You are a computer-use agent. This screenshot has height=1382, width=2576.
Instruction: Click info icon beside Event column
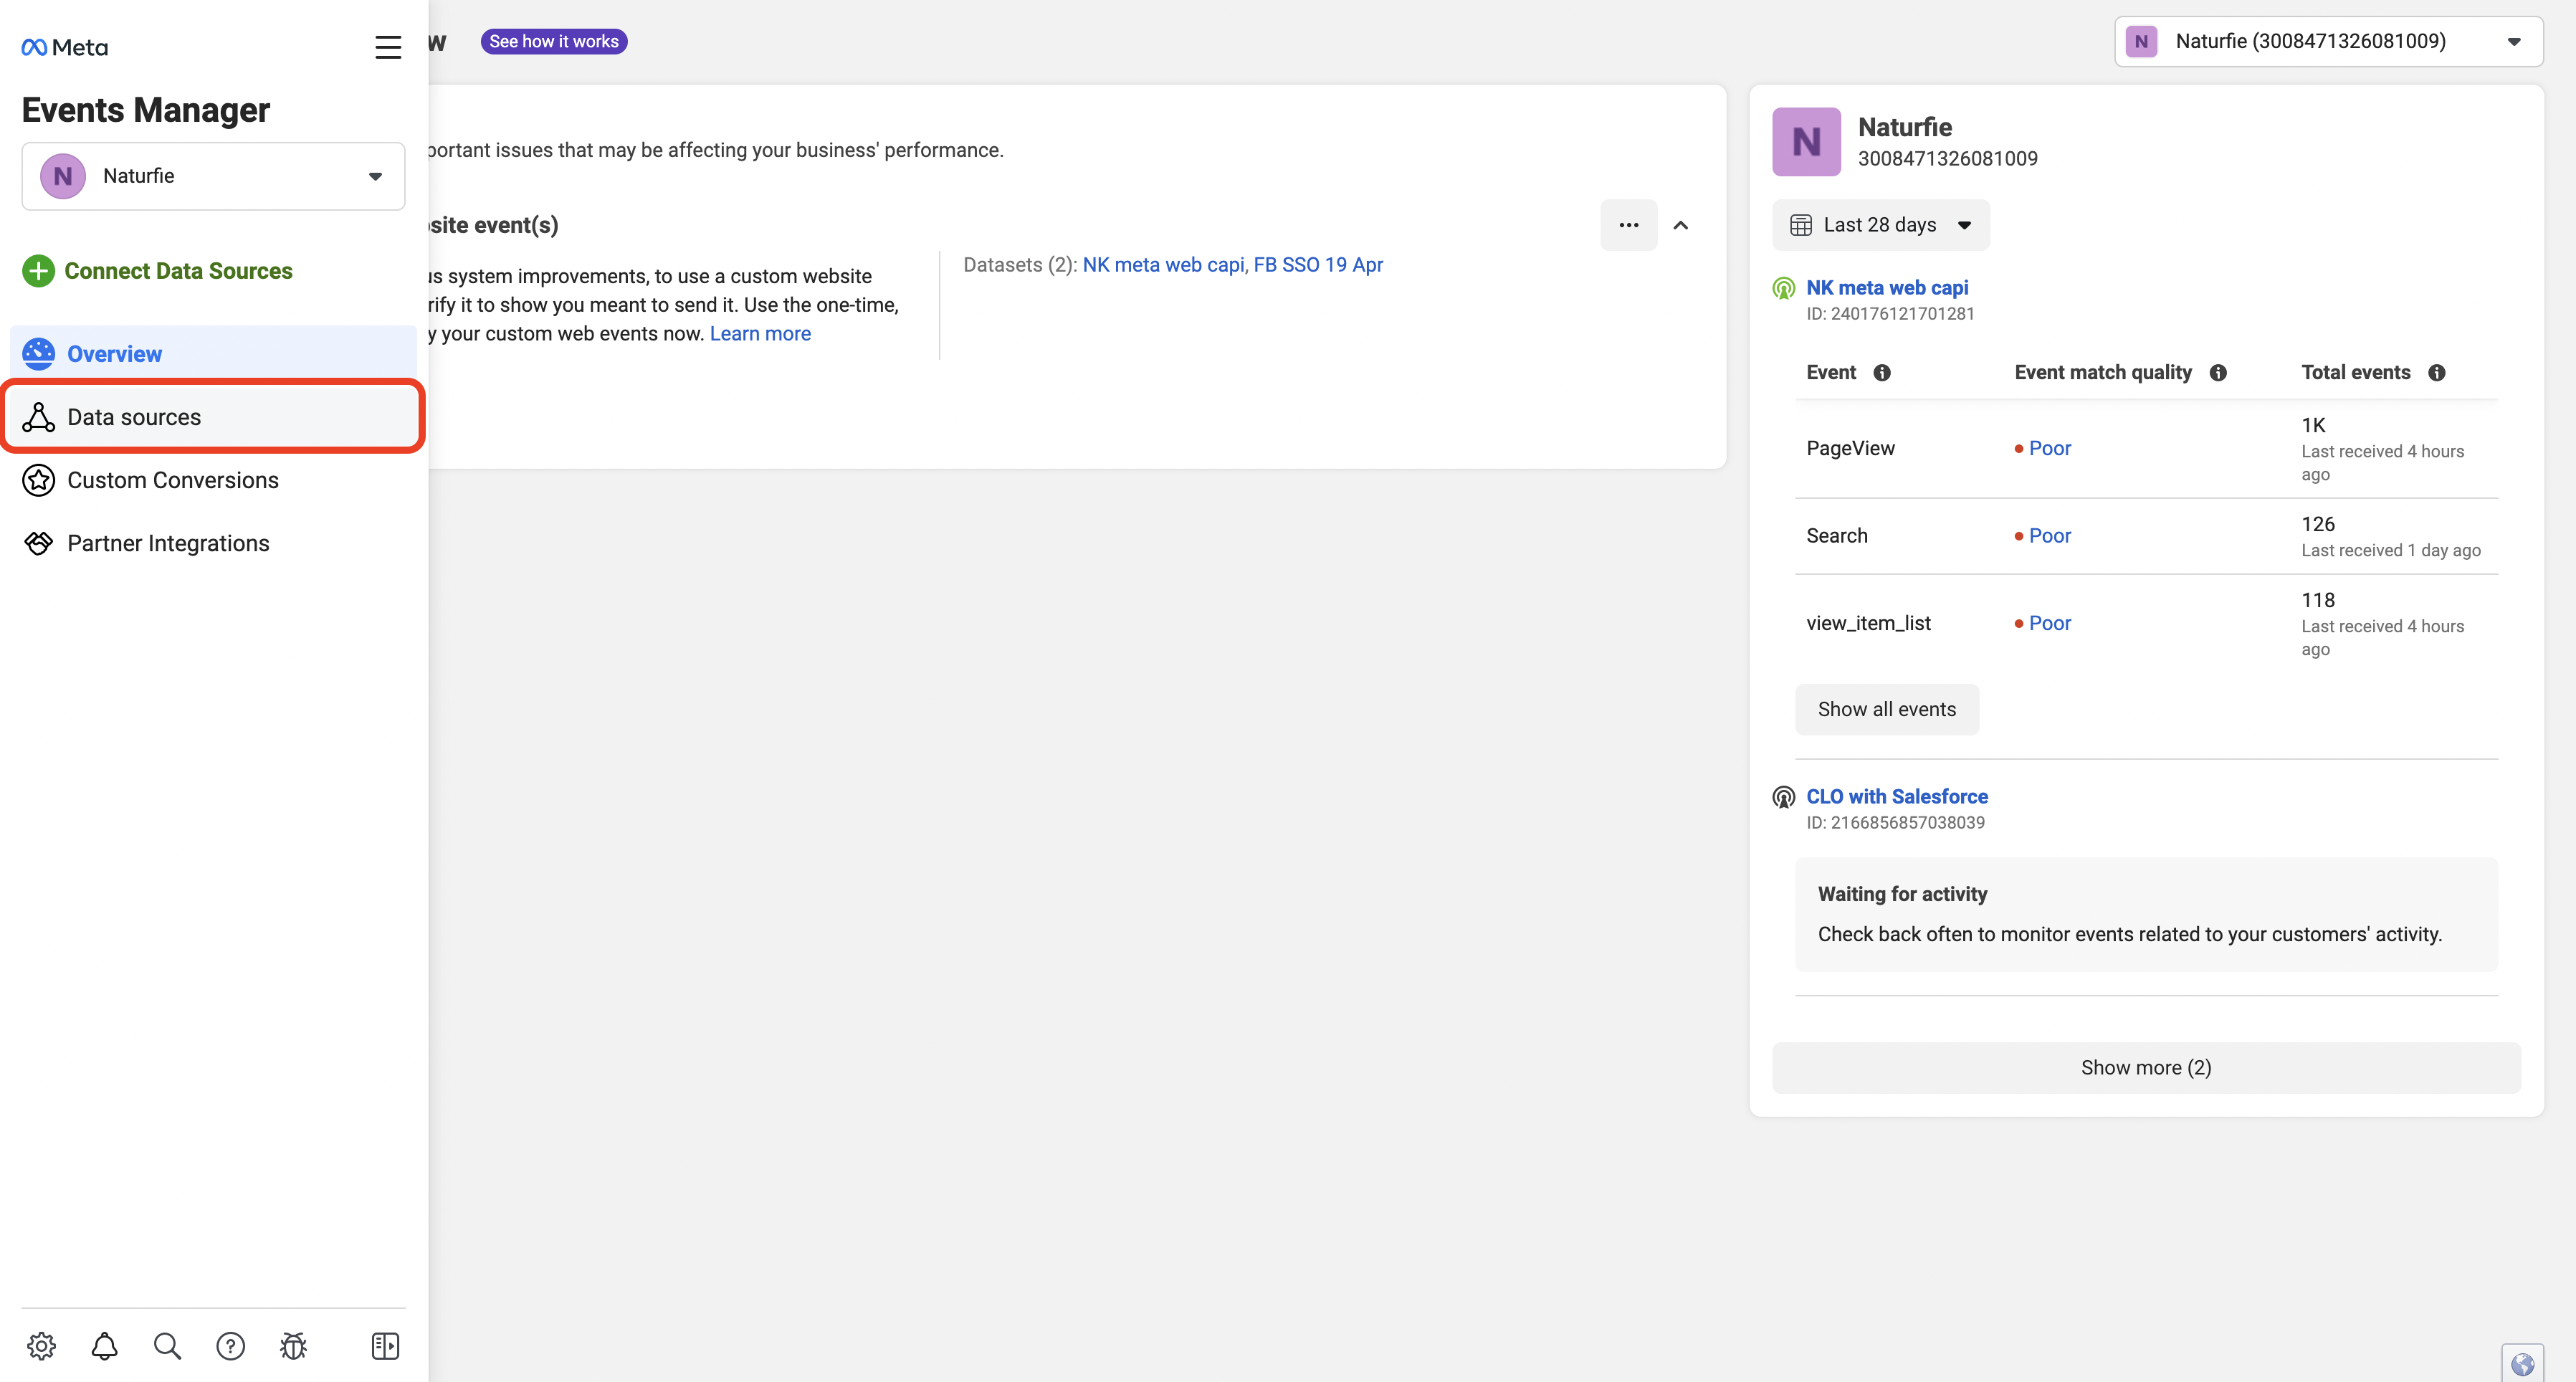pyautogui.click(x=1881, y=373)
